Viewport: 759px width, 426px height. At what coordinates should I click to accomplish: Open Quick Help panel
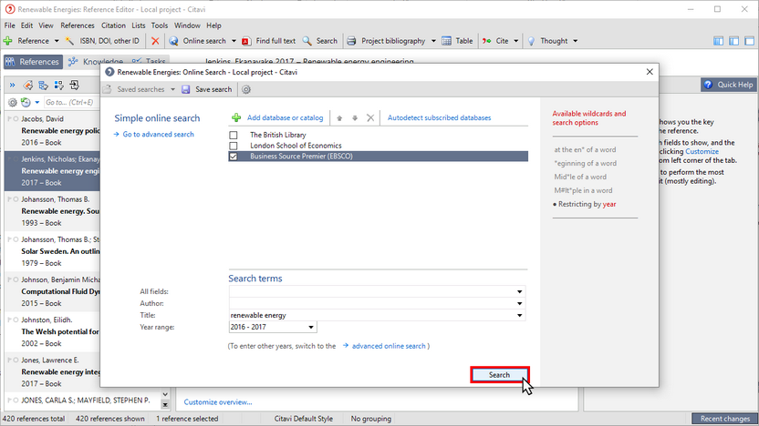pyautogui.click(x=729, y=85)
